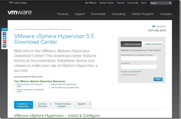Click Evaluate VMware Products breadcrumb
Screen dimensions: 181x119
pyautogui.click(x=33, y=29)
